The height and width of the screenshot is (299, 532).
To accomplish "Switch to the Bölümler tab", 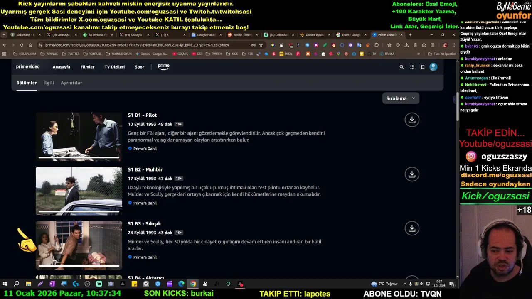I will click(27, 83).
